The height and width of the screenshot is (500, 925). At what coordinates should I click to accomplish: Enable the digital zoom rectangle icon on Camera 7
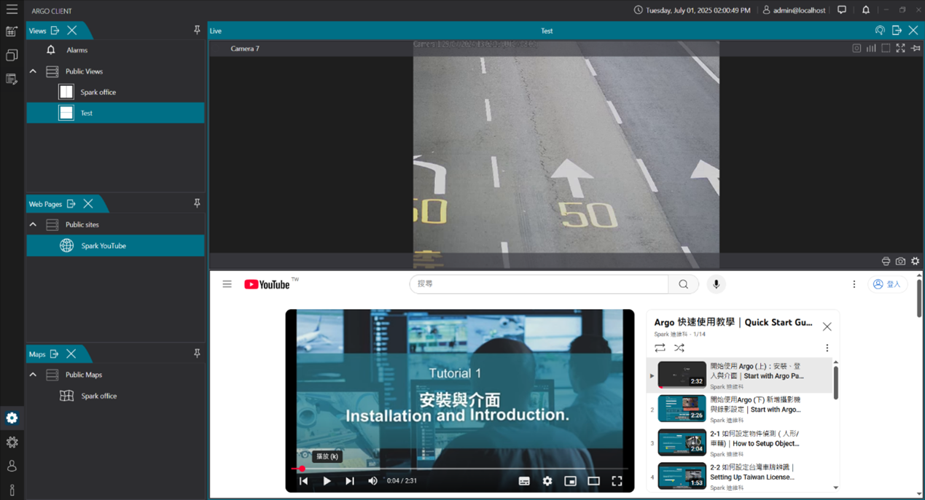[x=886, y=48]
